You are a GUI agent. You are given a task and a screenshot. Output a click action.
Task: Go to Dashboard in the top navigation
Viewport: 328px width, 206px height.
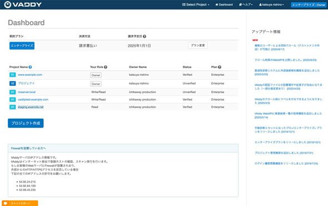click(224, 4)
